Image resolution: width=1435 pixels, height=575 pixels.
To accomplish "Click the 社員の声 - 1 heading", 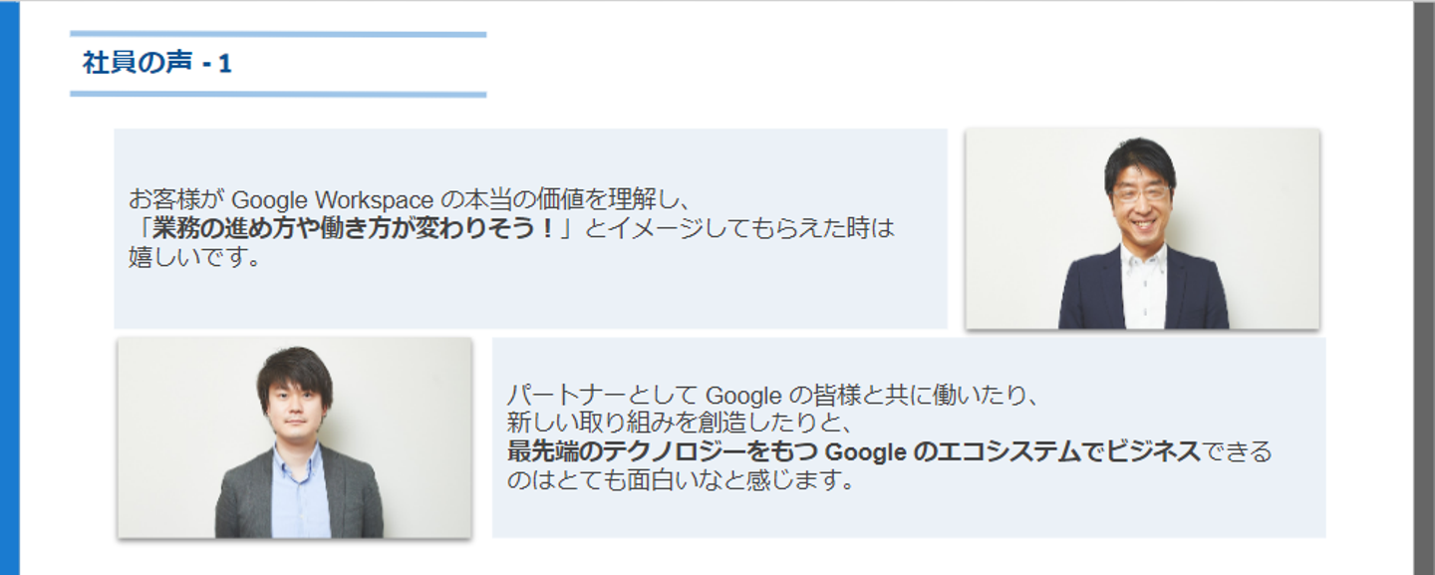I will click(157, 64).
